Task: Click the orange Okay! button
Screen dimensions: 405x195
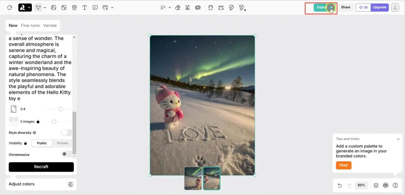Action: click(343, 165)
